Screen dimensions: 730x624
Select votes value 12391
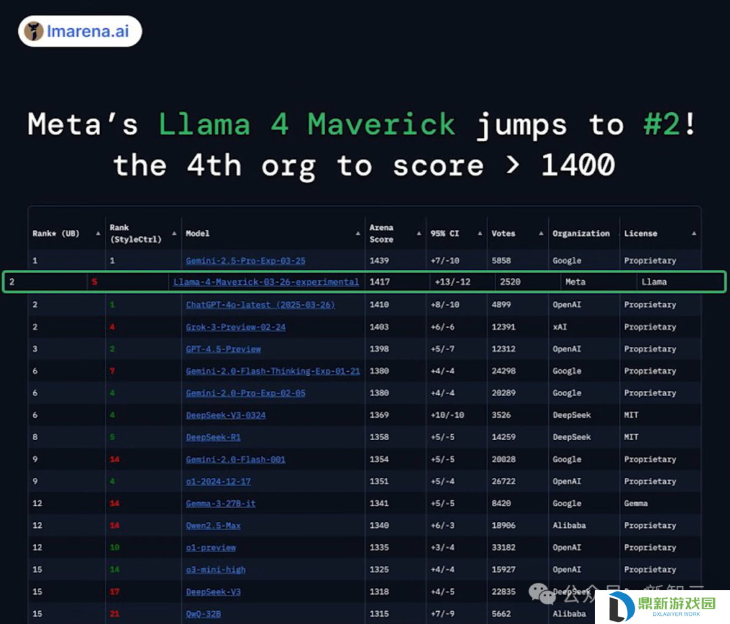pyautogui.click(x=504, y=327)
